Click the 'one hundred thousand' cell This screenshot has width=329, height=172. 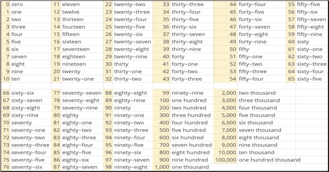[x=270, y=160]
